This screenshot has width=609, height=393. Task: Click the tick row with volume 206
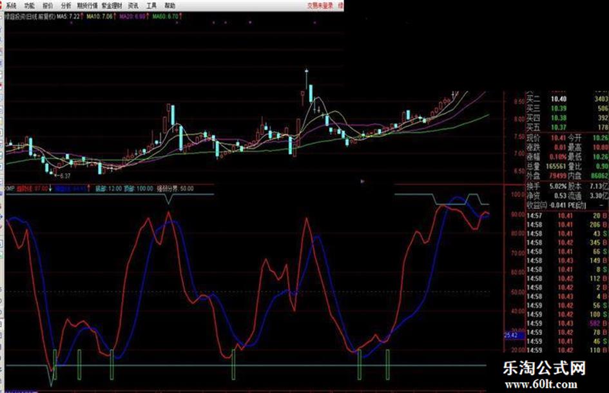click(568, 225)
